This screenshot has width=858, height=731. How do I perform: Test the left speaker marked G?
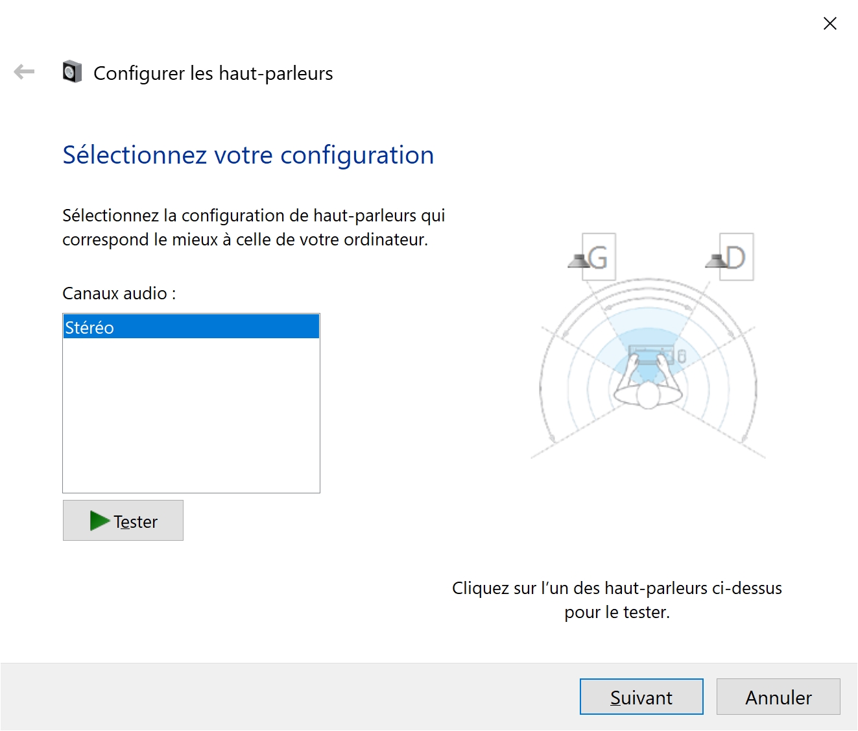pos(592,257)
